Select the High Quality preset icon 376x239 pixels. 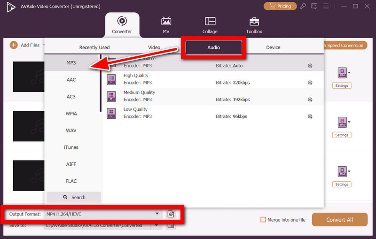[111, 79]
